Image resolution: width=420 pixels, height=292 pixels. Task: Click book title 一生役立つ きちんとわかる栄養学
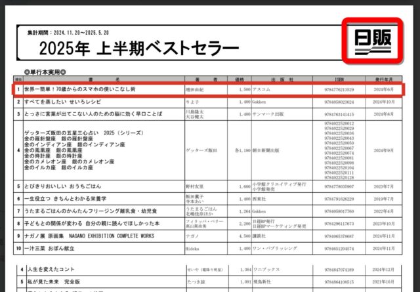click(x=65, y=199)
